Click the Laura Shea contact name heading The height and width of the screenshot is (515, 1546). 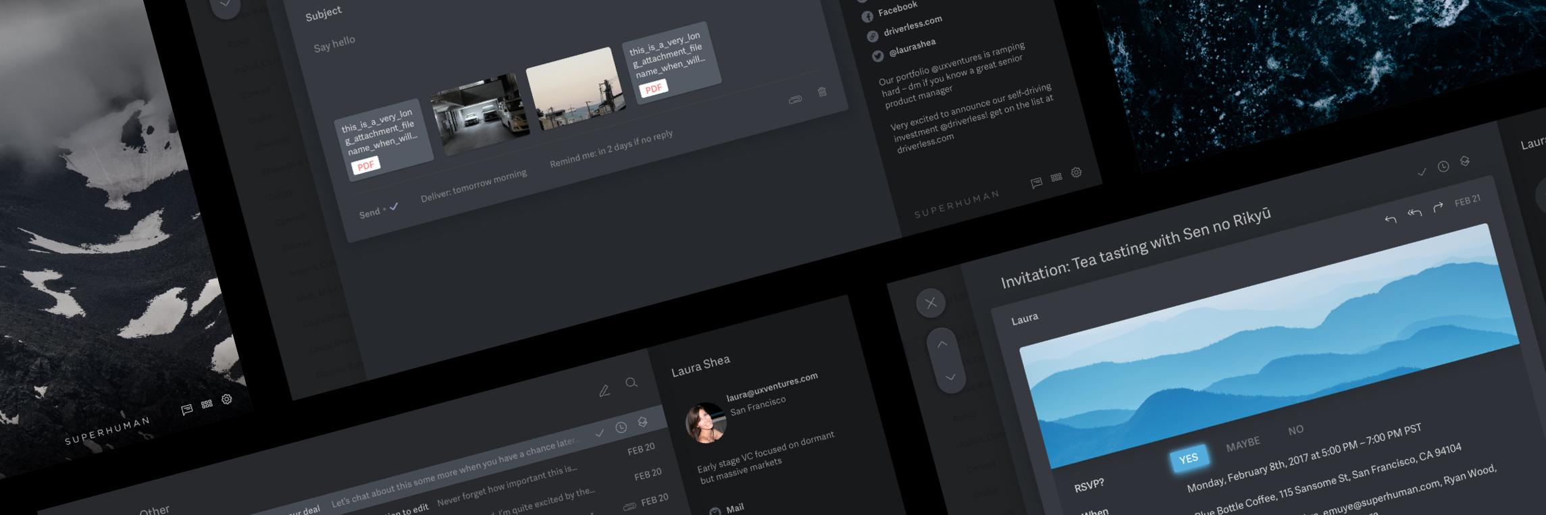700,365
